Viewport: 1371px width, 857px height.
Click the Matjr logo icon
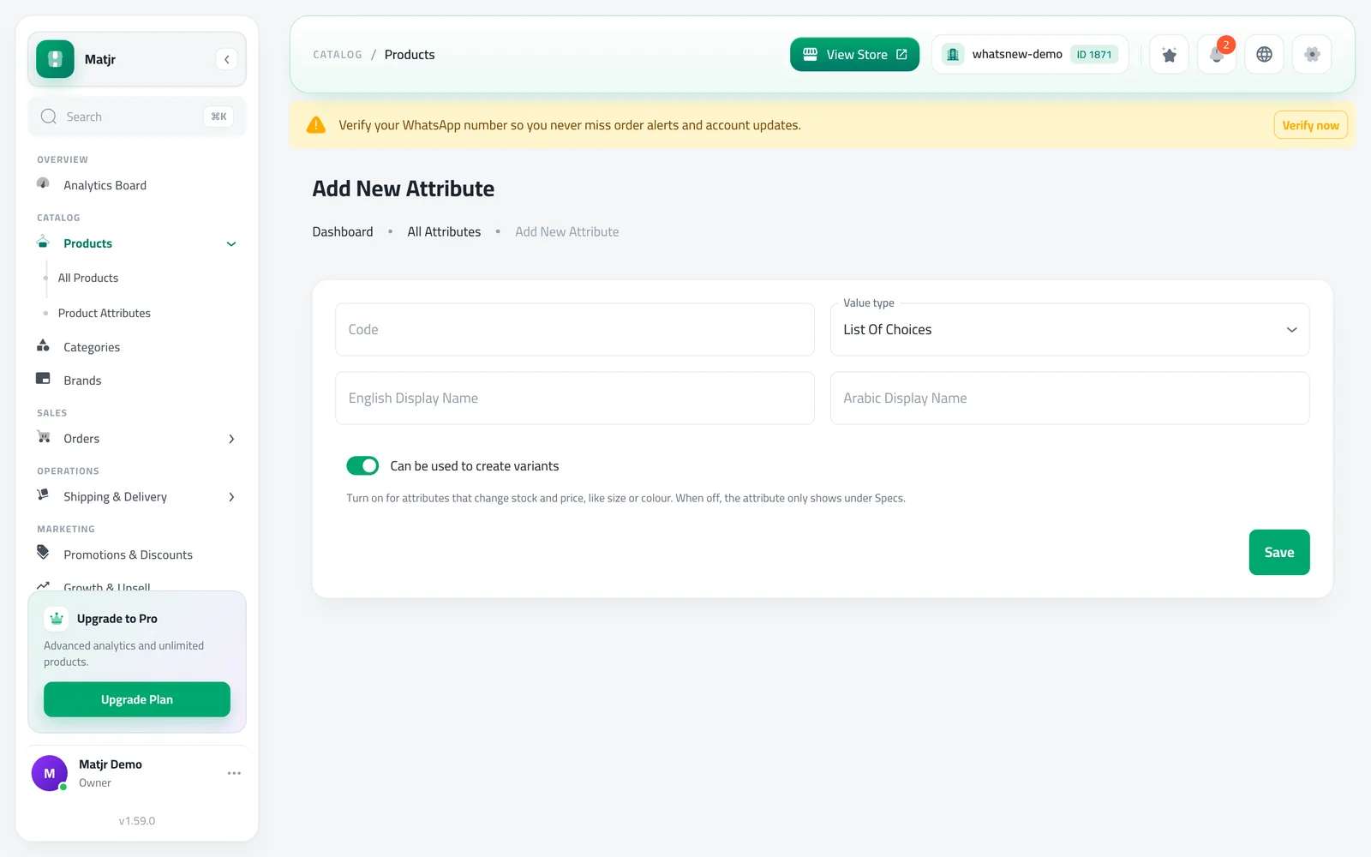55,59
